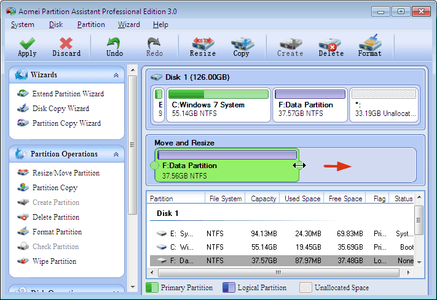Sort by the Partition column header

(176, 199)
